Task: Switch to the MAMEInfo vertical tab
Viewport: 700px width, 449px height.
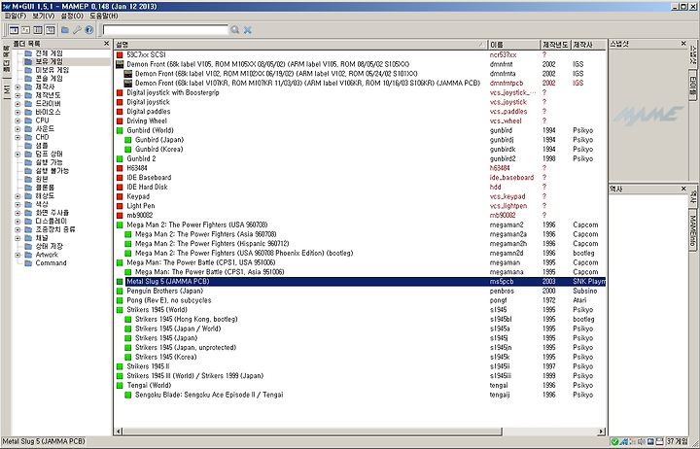Action: click(x=693, y=230)
